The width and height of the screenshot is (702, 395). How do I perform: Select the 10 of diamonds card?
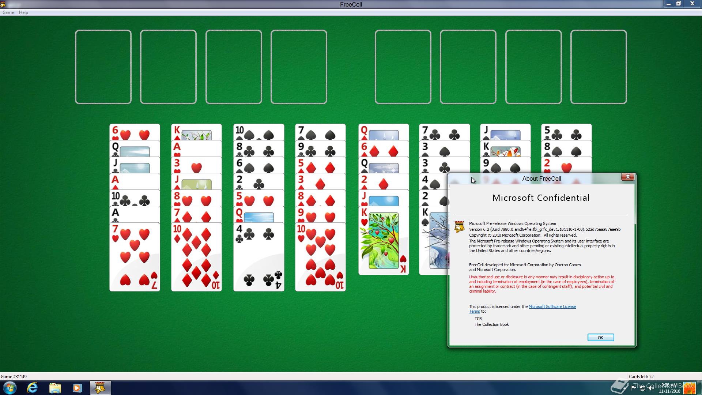pos(196,256)
